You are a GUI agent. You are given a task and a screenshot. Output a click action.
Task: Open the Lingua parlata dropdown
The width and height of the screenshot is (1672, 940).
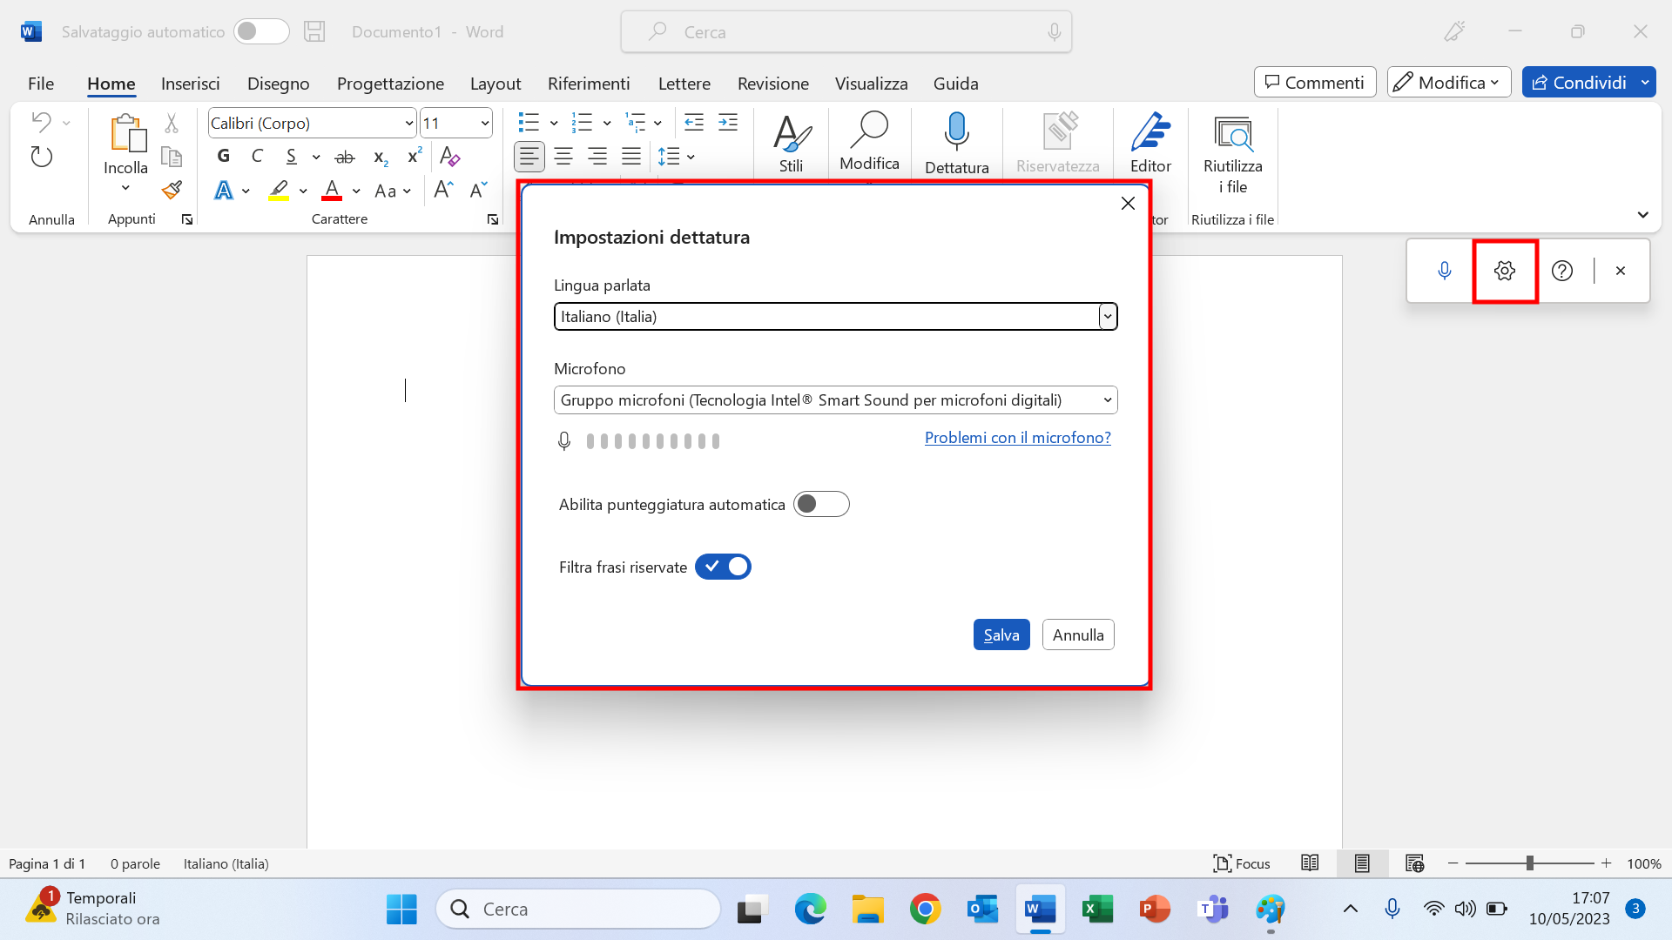(1107, 316)
